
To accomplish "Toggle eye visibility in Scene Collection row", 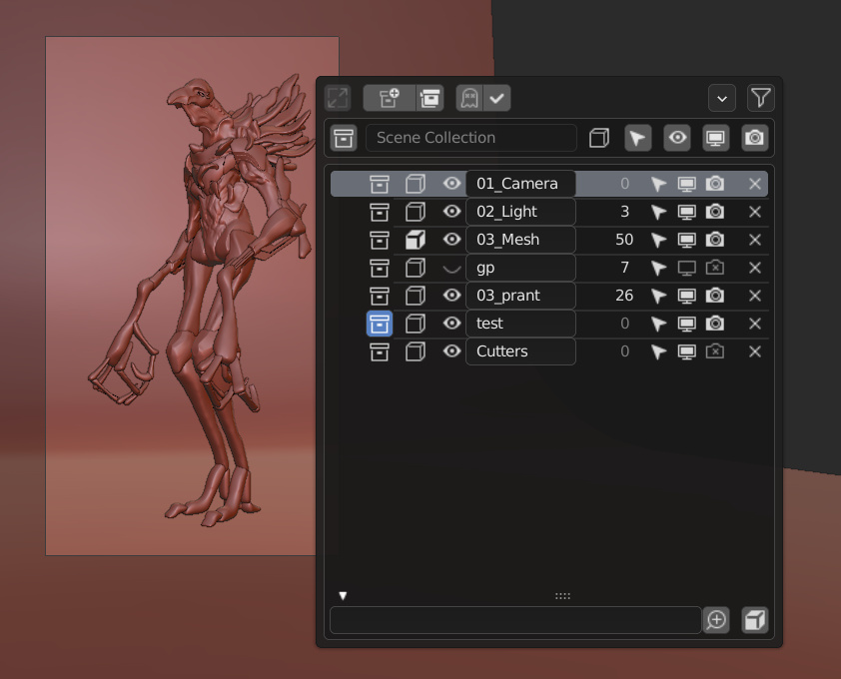I will 677,138.
